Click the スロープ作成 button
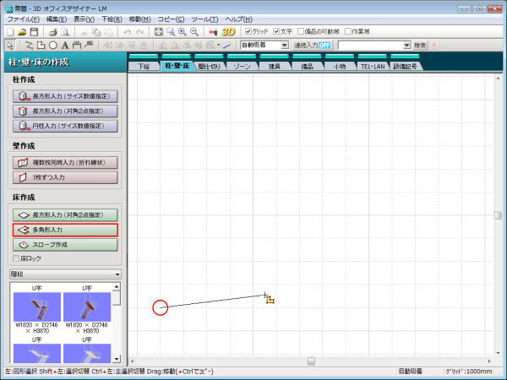The image size is (507, 380). pos(64,244)
